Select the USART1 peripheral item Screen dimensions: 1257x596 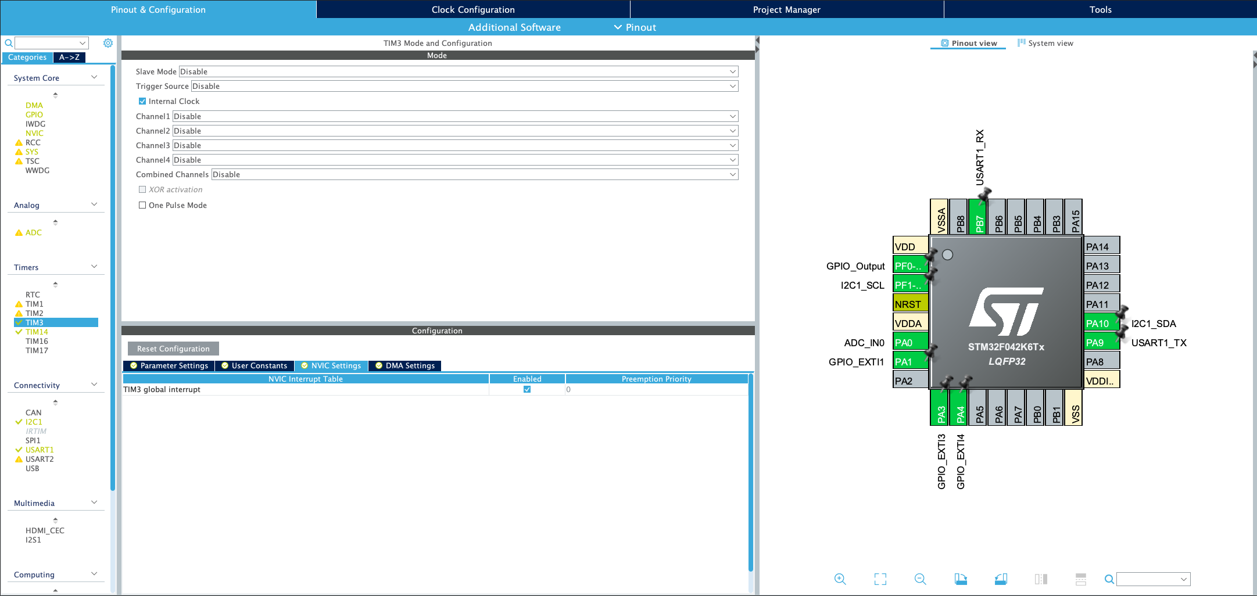[40, 450]
